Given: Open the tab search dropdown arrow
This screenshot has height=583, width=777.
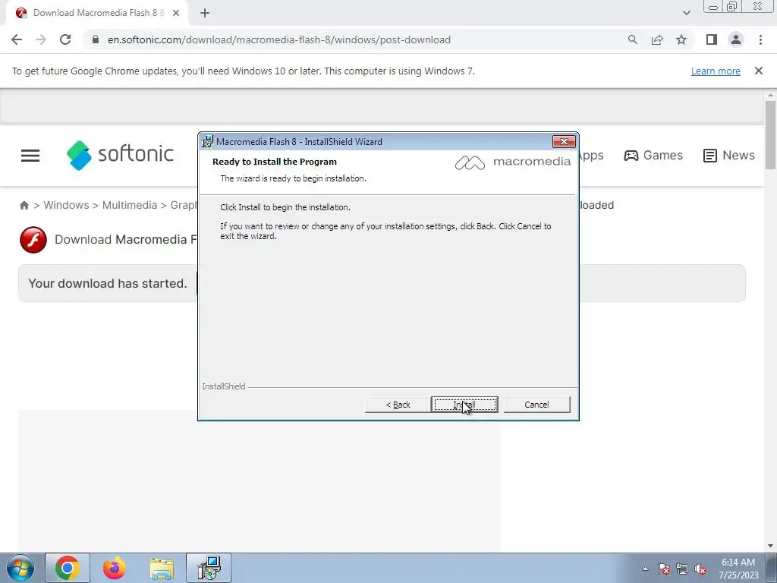Looking at the screenshot, I should click(x=686, y=13).
